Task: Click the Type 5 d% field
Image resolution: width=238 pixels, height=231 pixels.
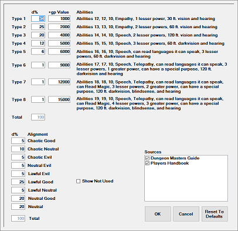Action: pos(38,52)
